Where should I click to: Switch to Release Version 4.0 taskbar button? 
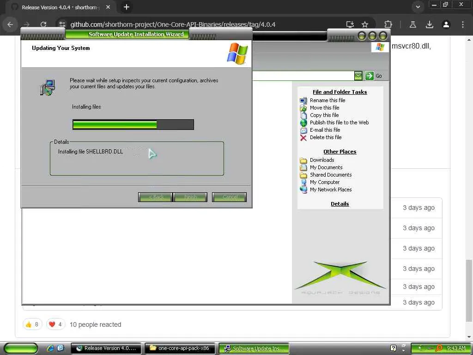point(106,348)
